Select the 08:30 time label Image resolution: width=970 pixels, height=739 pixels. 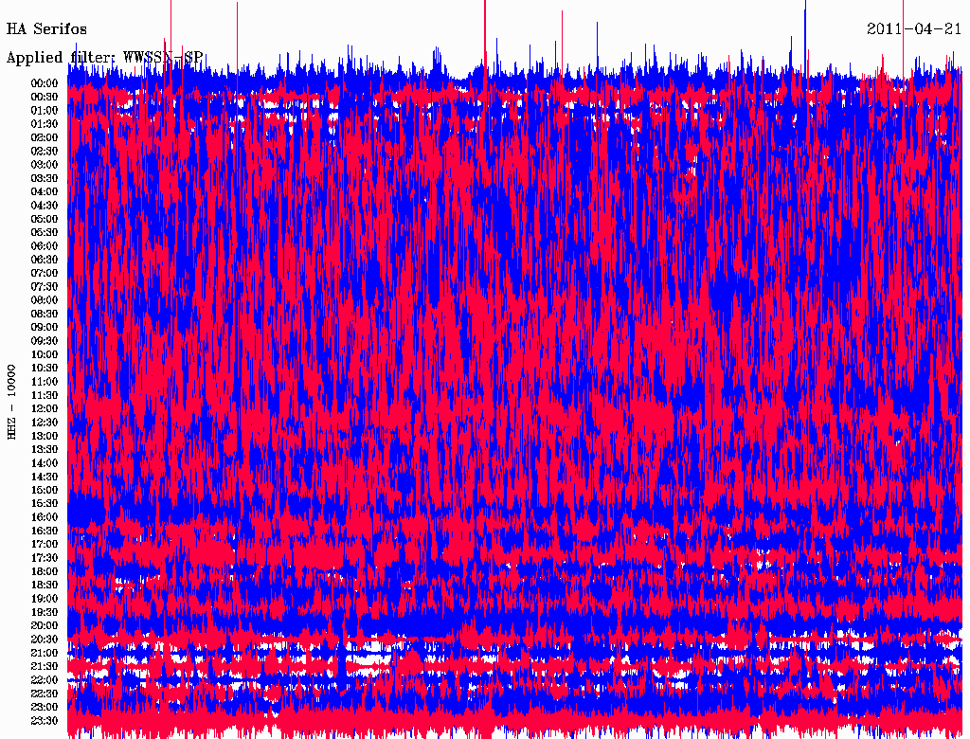(45, 314)
